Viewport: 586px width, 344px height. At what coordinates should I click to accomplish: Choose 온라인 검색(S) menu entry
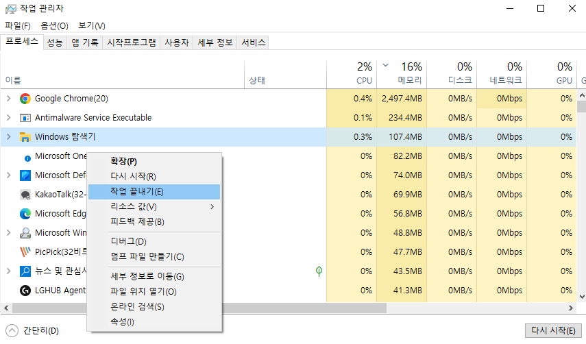(x=154, y=306)
